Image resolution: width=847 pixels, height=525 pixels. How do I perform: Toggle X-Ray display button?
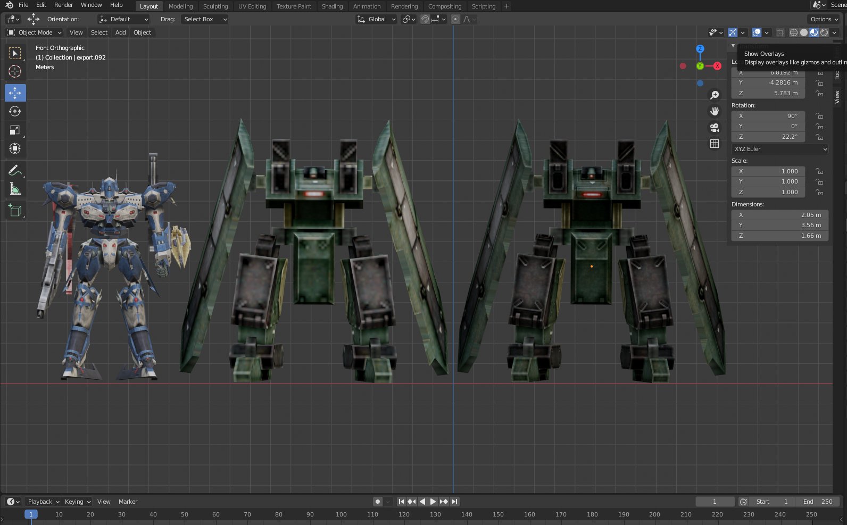[780, 32]
